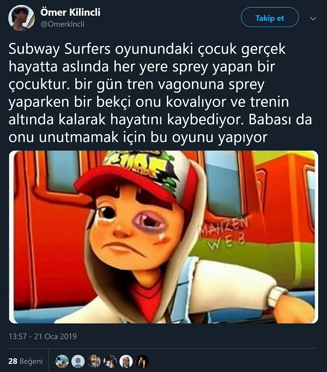Viewport: 327px width, 372px height.
Task: Open the third liker avatar
Action: pos(94,362)
